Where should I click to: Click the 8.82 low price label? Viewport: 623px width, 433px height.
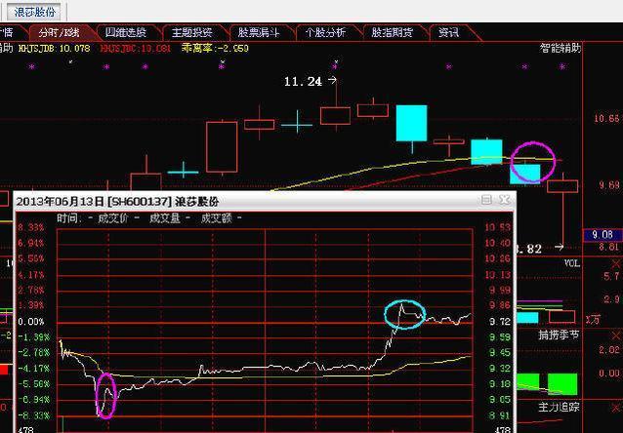click(x=529, y=249)
